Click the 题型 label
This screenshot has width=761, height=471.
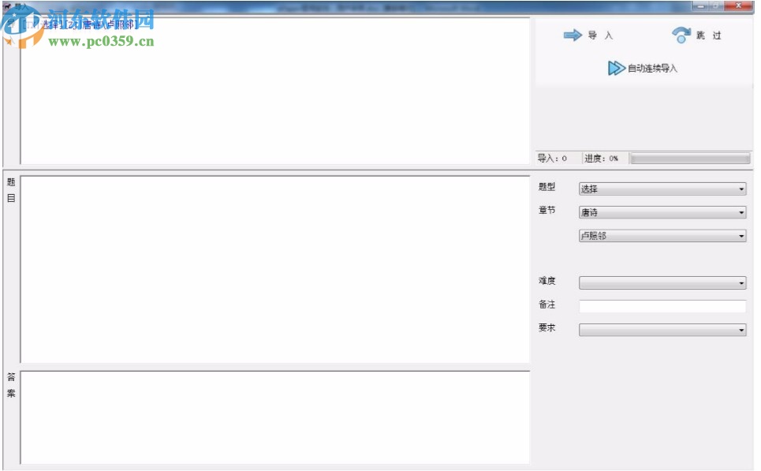[x=547, y=187]
